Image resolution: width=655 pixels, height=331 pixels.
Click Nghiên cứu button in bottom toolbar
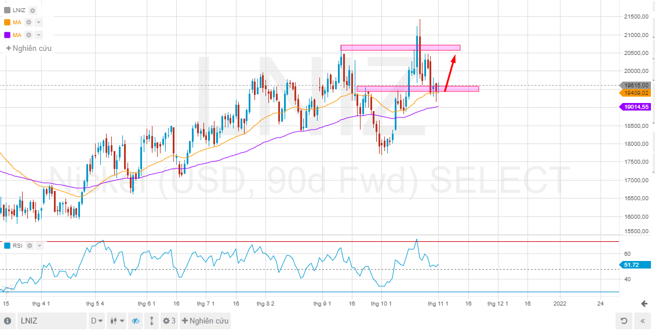coord(205,321)
